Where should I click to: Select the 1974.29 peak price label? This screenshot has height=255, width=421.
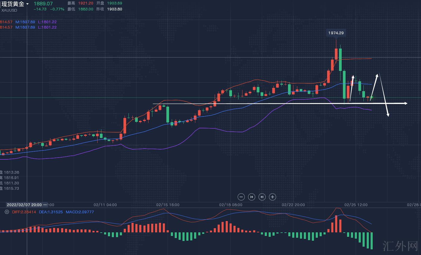tap(336, 33)
